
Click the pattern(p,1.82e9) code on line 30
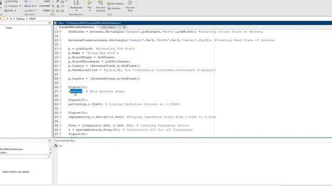pyautogui.click(x=86, y=104)
